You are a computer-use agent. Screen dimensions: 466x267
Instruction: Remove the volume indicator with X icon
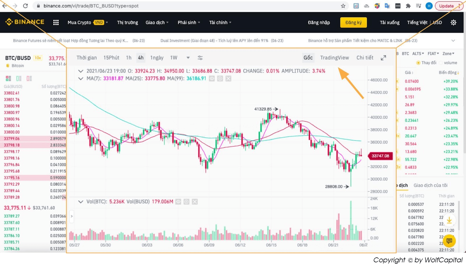tap(195, 201)
